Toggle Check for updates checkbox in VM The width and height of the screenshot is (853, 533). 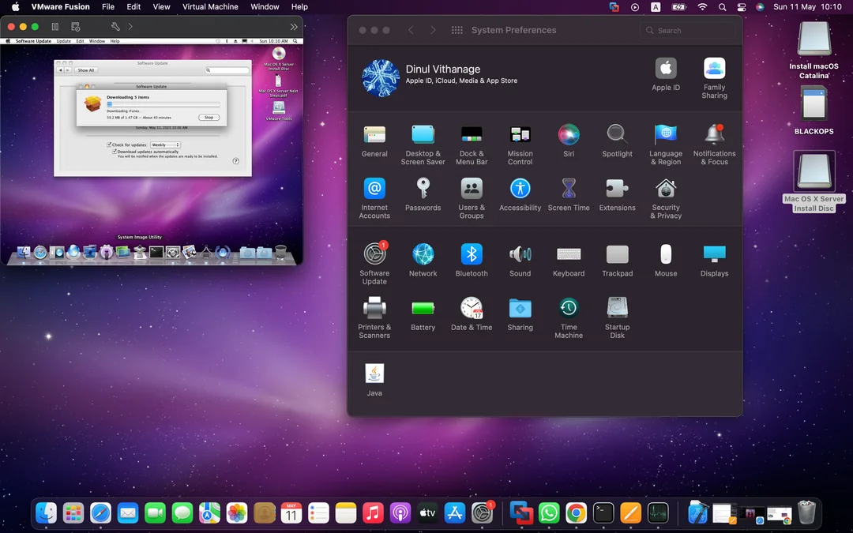pyautogui.click(x=109, y=145)
